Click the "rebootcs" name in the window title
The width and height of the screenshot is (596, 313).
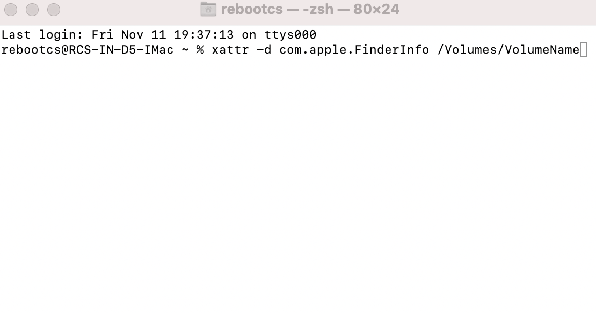pos(251,10)
